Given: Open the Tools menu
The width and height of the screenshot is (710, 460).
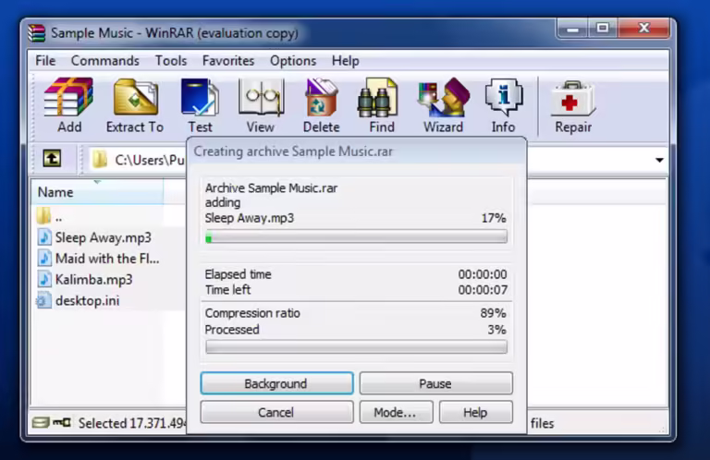Looking at the screenshot, I should pyautogui.click(x=171, y=61).
